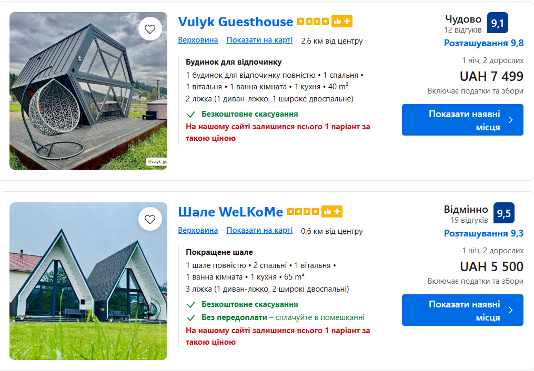Save Шале WeLKoMe to favorites with heart
Image resolution: width=534 pixels, height=371 pixels.
tap(150, 219)
